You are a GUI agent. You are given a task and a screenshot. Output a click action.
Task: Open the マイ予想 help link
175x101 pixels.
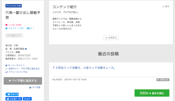coord(36,88)
